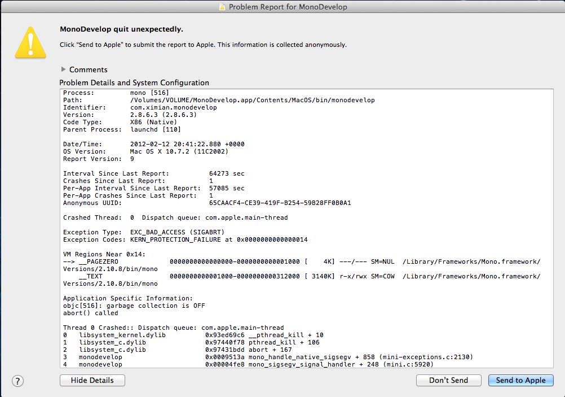Submit report with Send to Apple

[x=520, y=381]
